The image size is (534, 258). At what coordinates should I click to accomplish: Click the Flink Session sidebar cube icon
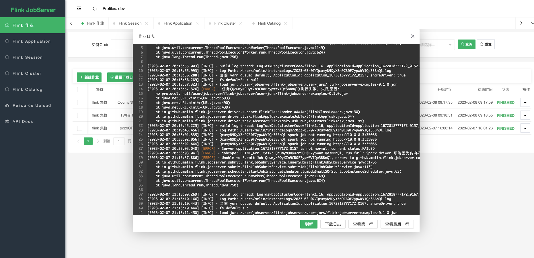7,57
